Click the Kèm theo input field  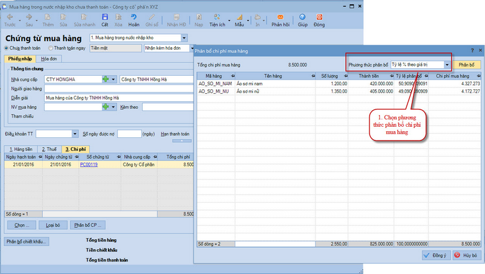coord(168,107)
